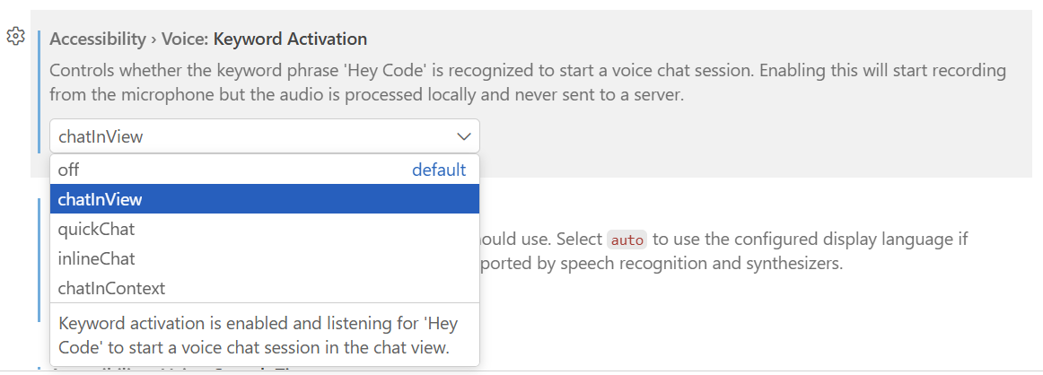Click the blue modified indicator beside Keyword Activation

point(39,92)
